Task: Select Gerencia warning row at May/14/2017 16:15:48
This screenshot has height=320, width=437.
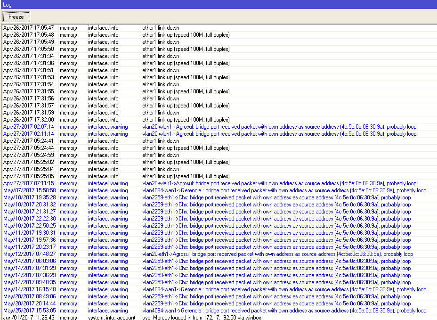Action: pos(219,289)
